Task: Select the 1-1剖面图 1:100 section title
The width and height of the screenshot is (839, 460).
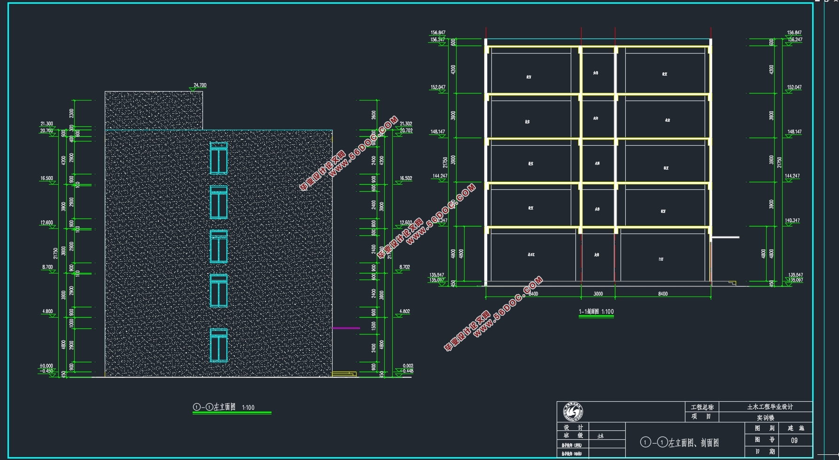Action: 596,312
